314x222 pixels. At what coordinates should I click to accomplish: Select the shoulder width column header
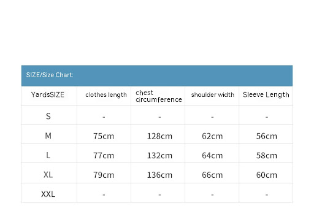(x=213, y=94)
